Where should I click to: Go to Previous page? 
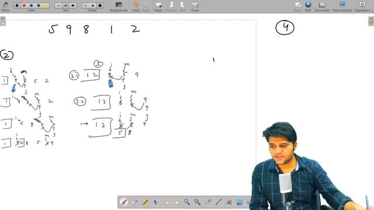(171, 6)
